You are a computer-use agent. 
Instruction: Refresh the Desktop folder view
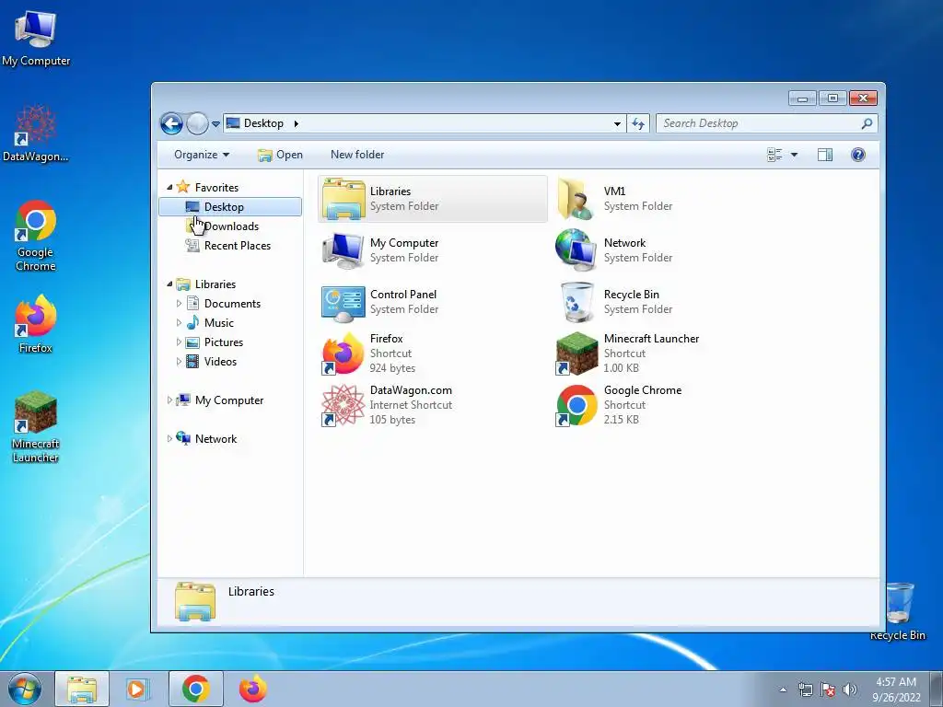pyautogui.click(x=637, y=124)
